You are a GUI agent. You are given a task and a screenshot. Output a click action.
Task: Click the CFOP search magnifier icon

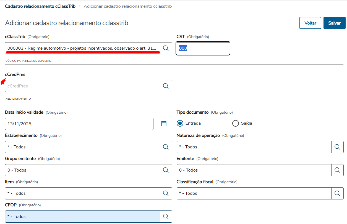point(166,217)
